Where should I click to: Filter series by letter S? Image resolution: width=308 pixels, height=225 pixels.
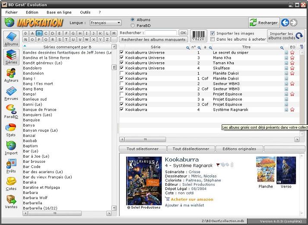point(60,39)
